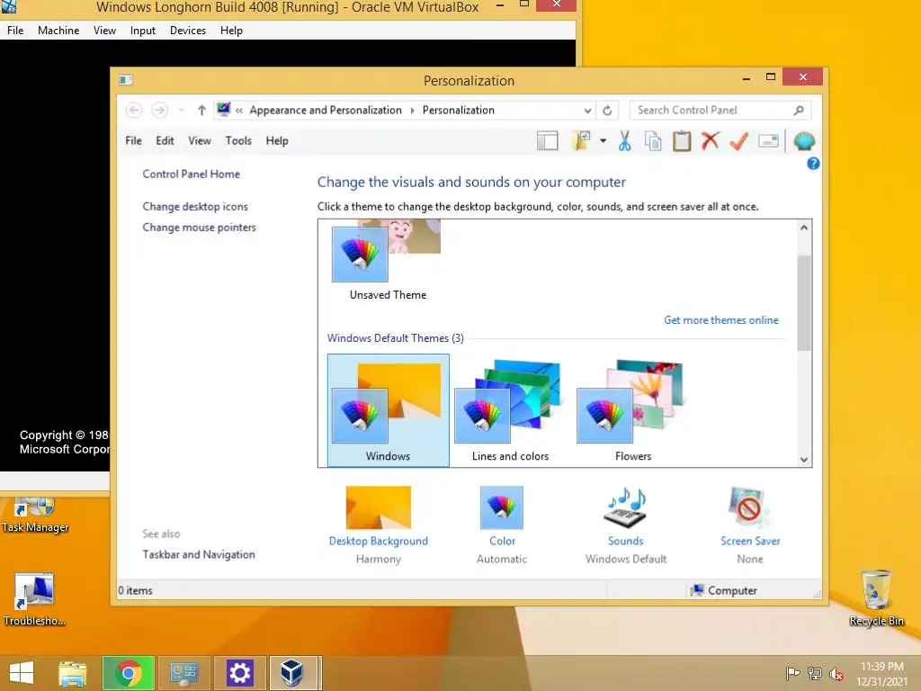Click the Action Center flag tray icon
This screenshot has width=921, height=691.
click(x=792, y=673)
